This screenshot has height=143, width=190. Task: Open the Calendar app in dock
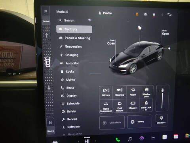176,136
